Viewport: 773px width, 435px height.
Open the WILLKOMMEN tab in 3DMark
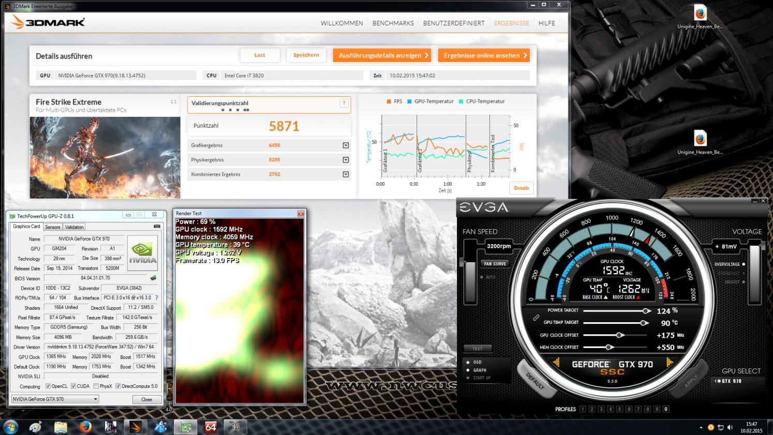pyautogui.click(x=341, y=23)
